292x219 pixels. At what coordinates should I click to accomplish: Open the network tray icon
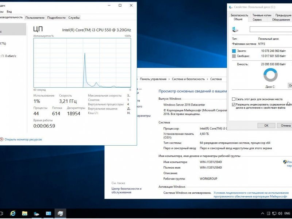pos(274,214)
